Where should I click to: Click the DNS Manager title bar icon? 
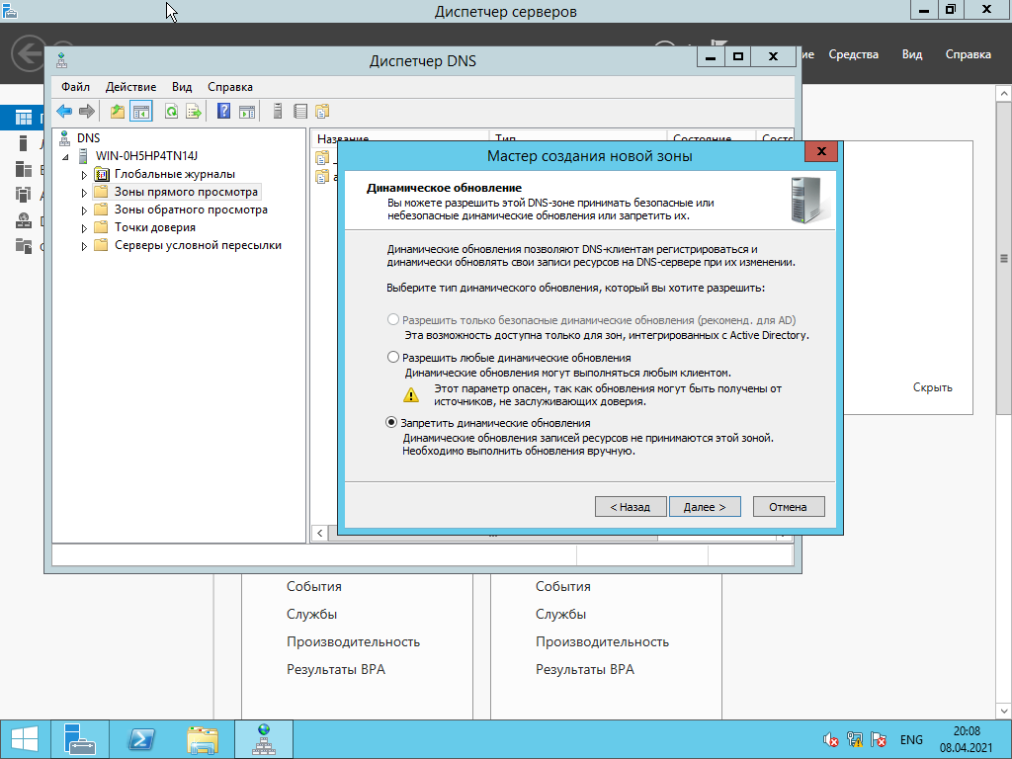coord(62,60)
